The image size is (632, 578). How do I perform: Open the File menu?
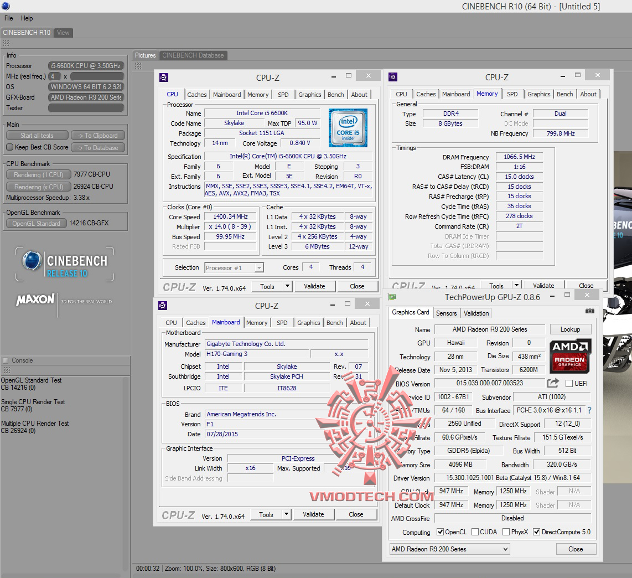tap(8, 18)
